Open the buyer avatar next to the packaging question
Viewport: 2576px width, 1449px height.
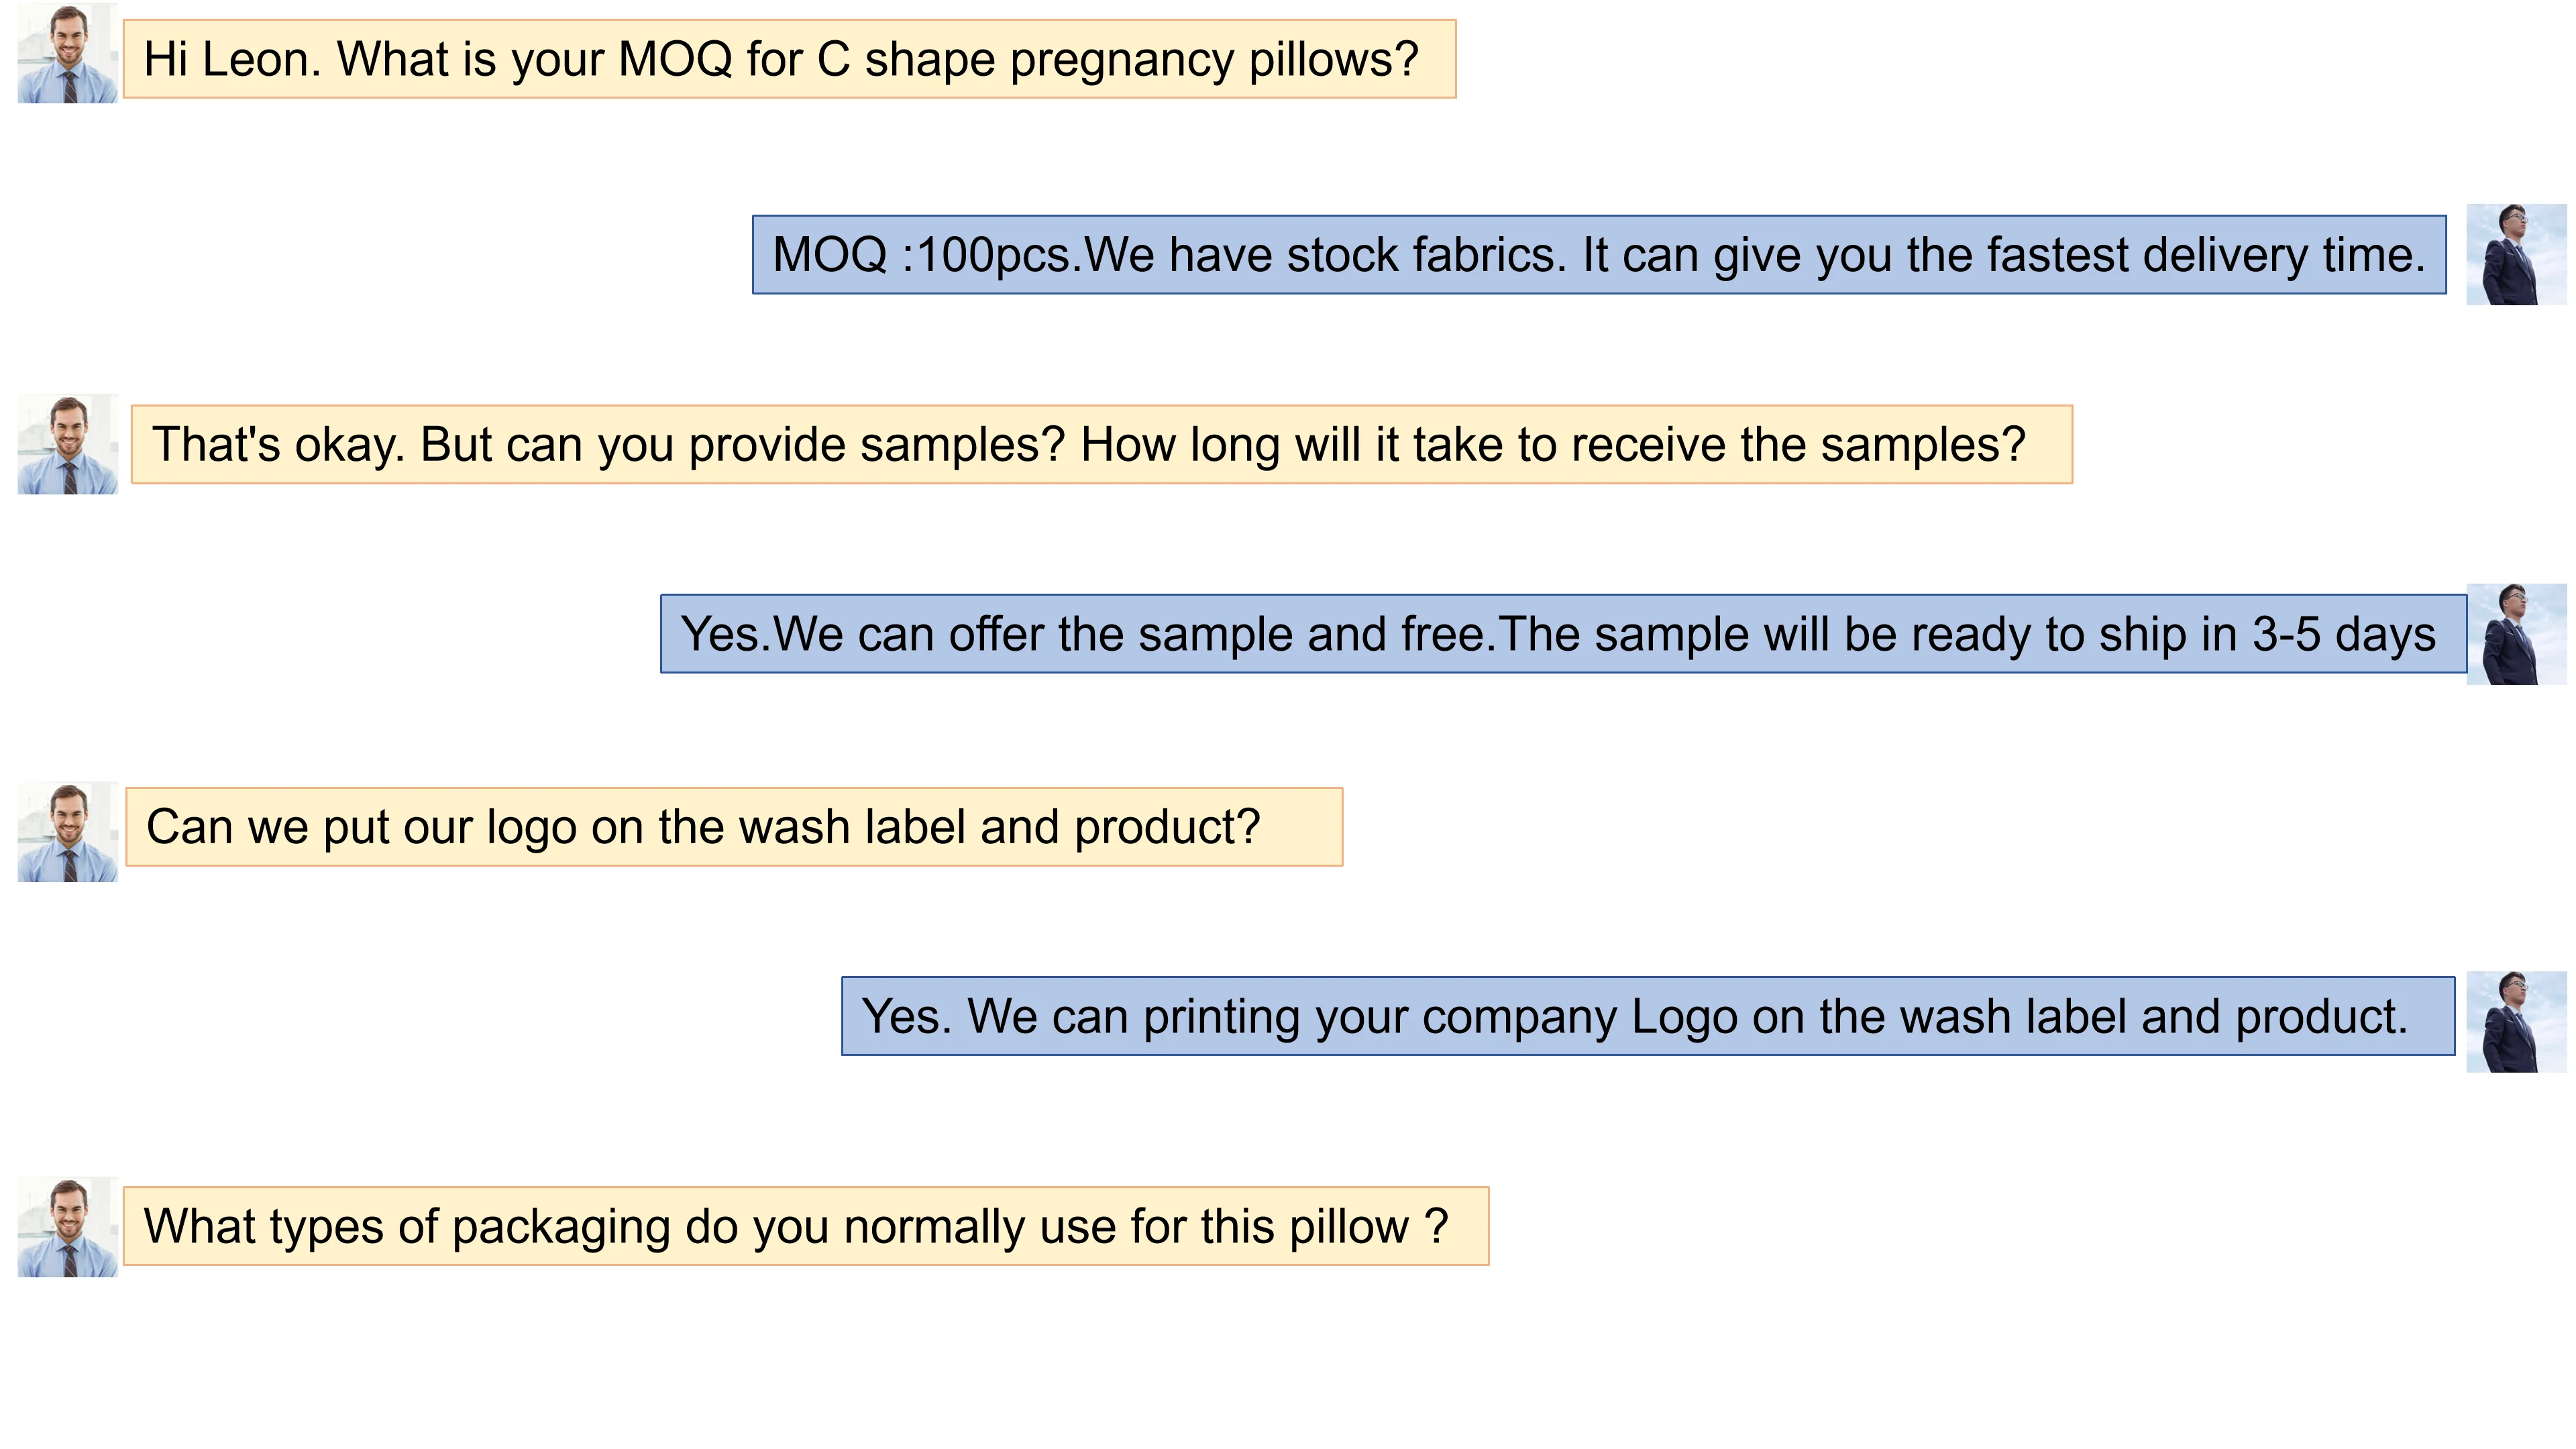[x=68, y=1226]
